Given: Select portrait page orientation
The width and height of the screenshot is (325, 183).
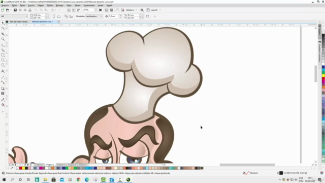Looking at the screenshot, I should pyautogui.click(x=54, y=16).
